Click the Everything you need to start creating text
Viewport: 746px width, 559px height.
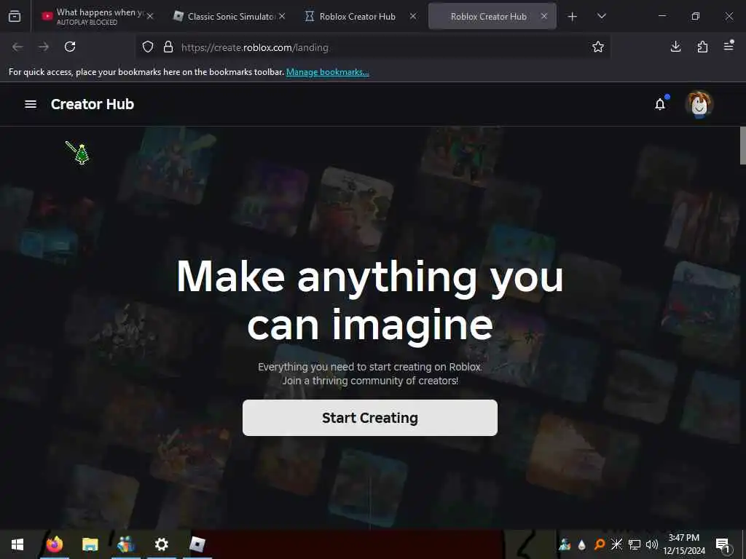[370, 373]
